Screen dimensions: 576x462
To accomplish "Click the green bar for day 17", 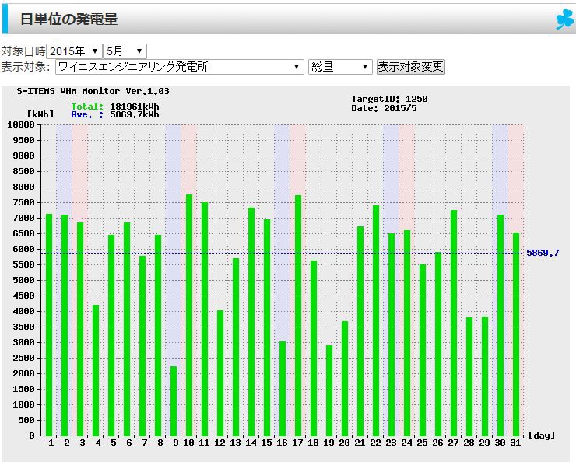I will [298, 315].
